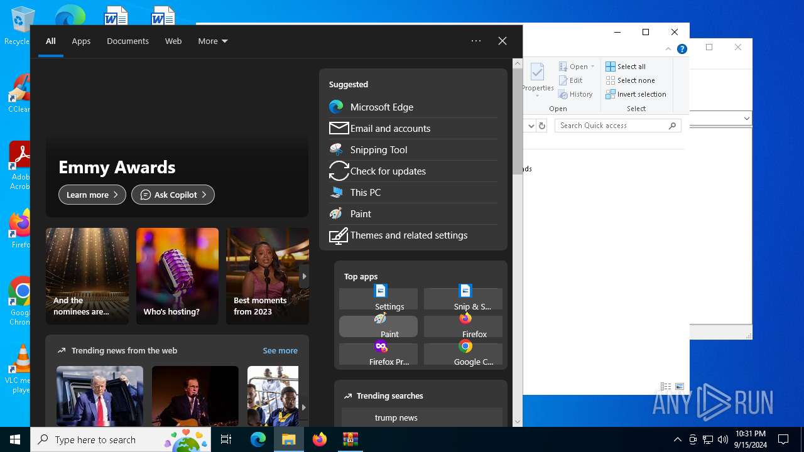Click Invert selection in File Explorer

636,94
